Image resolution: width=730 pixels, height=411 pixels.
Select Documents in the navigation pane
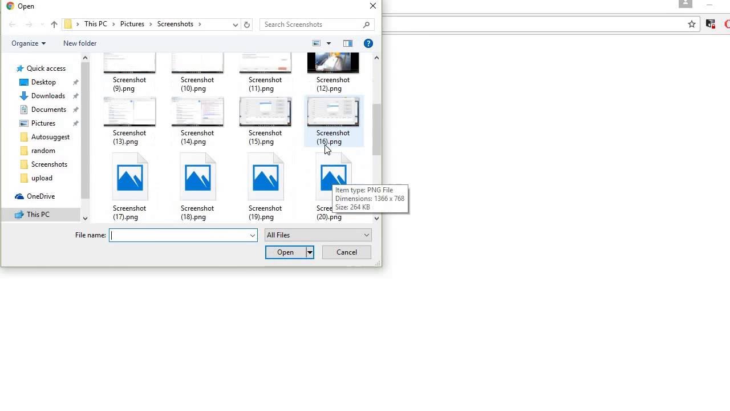(48, 110)
